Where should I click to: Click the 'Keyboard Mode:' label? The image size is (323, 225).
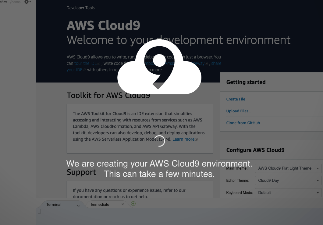coord(240,193)
